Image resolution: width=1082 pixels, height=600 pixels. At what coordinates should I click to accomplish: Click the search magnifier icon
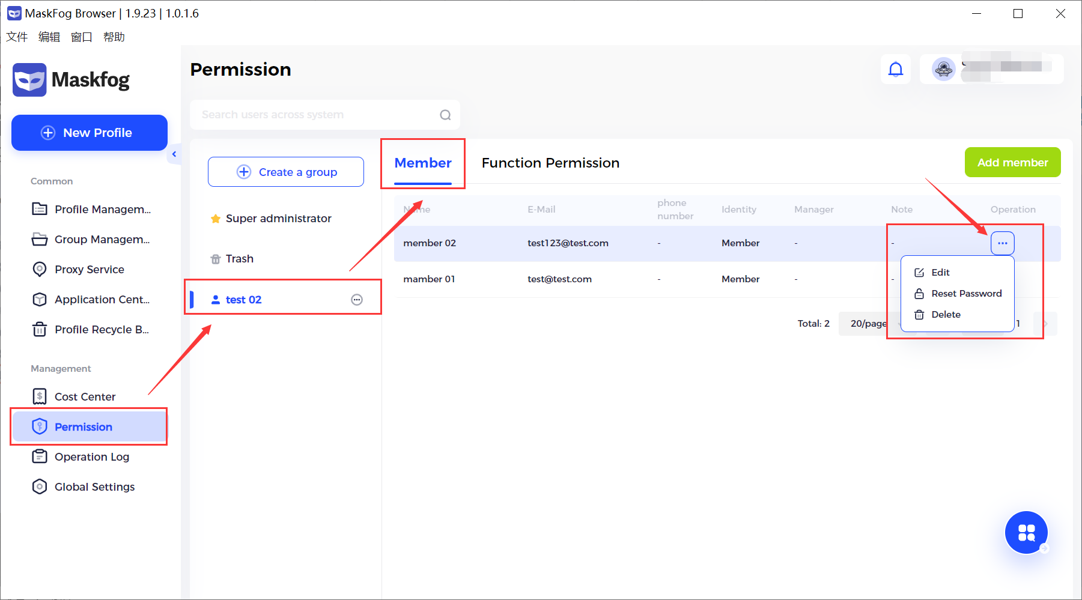pos(445,115)
